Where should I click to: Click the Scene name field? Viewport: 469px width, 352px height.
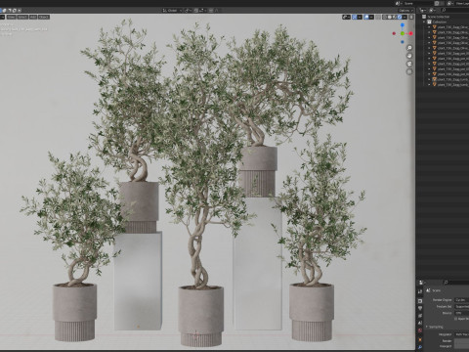[418, 4]
